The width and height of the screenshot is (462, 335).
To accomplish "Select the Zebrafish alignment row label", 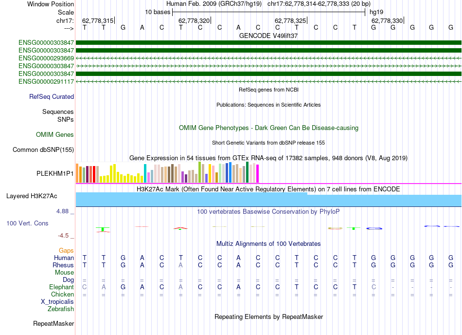I will click(61, 309).
